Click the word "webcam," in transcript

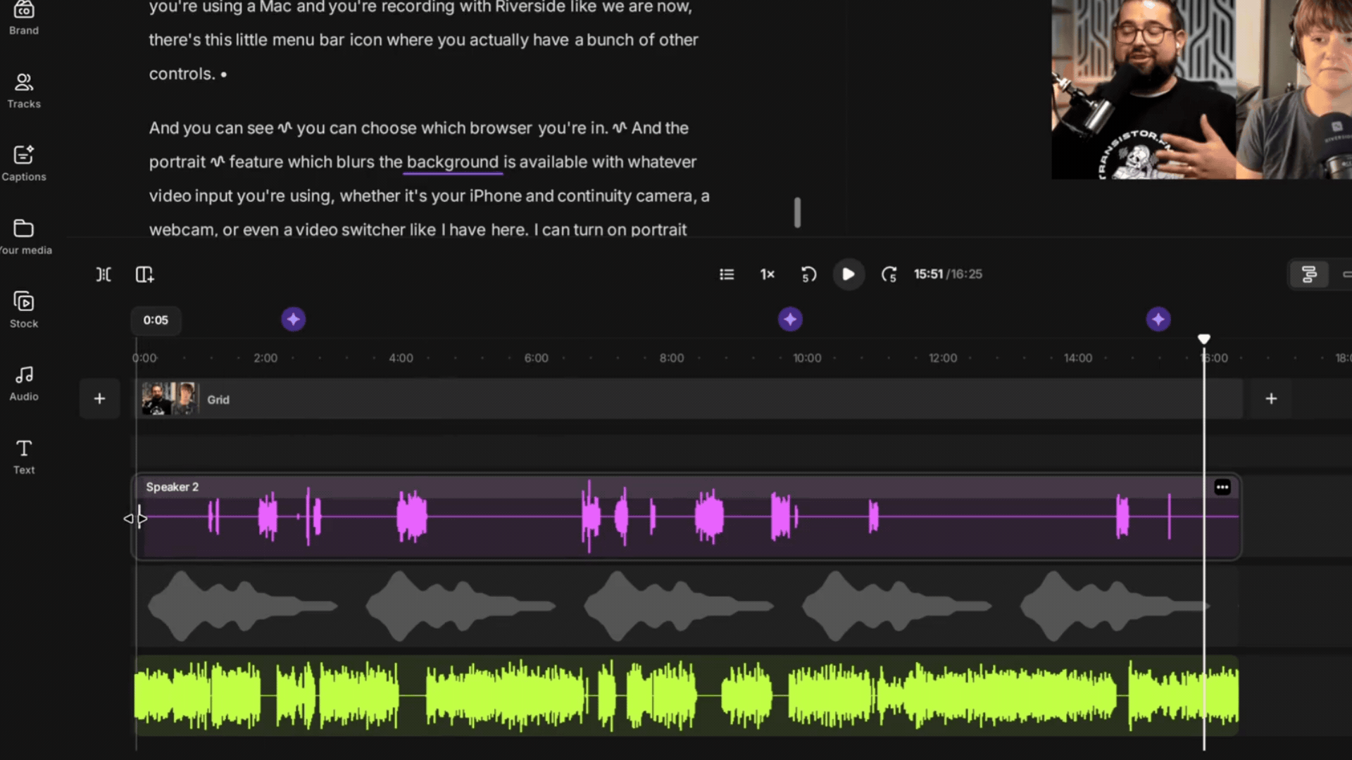click(x=183, y=230)
